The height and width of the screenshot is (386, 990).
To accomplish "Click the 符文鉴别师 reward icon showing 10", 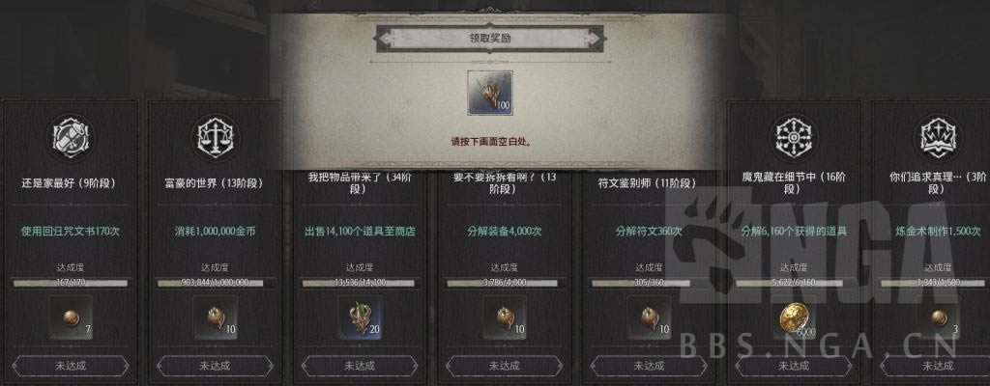I will [x=649, y=317].
